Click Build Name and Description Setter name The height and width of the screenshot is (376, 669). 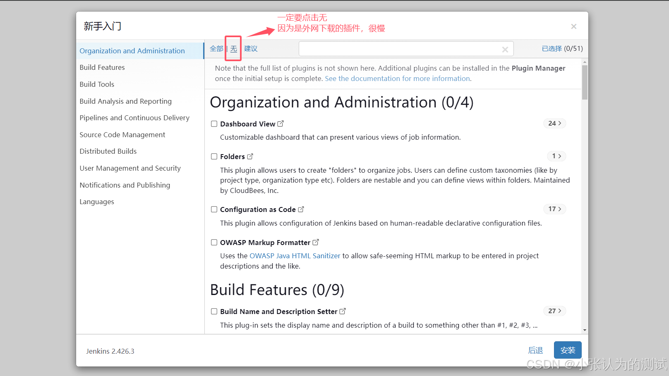click(x=279, y=312)
